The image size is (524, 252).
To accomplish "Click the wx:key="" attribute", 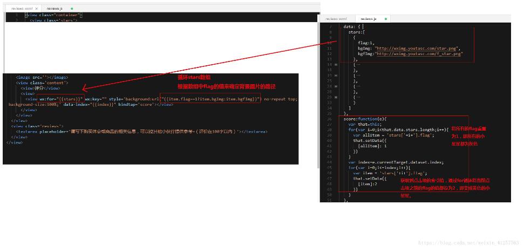I will click(x=96, y=99).
